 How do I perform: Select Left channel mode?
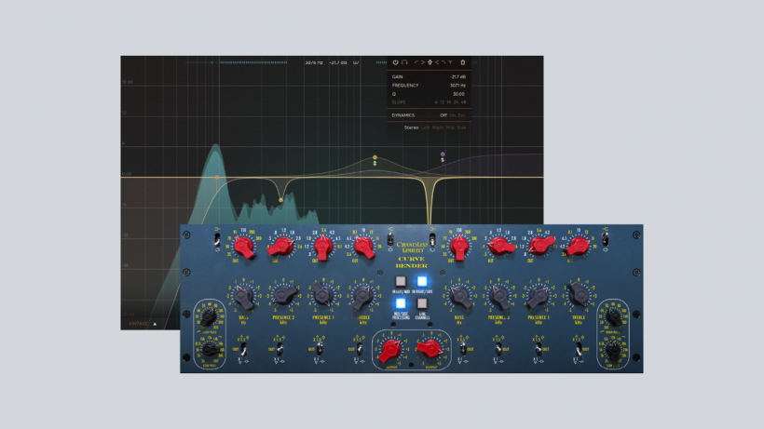(x=426, y=127)
